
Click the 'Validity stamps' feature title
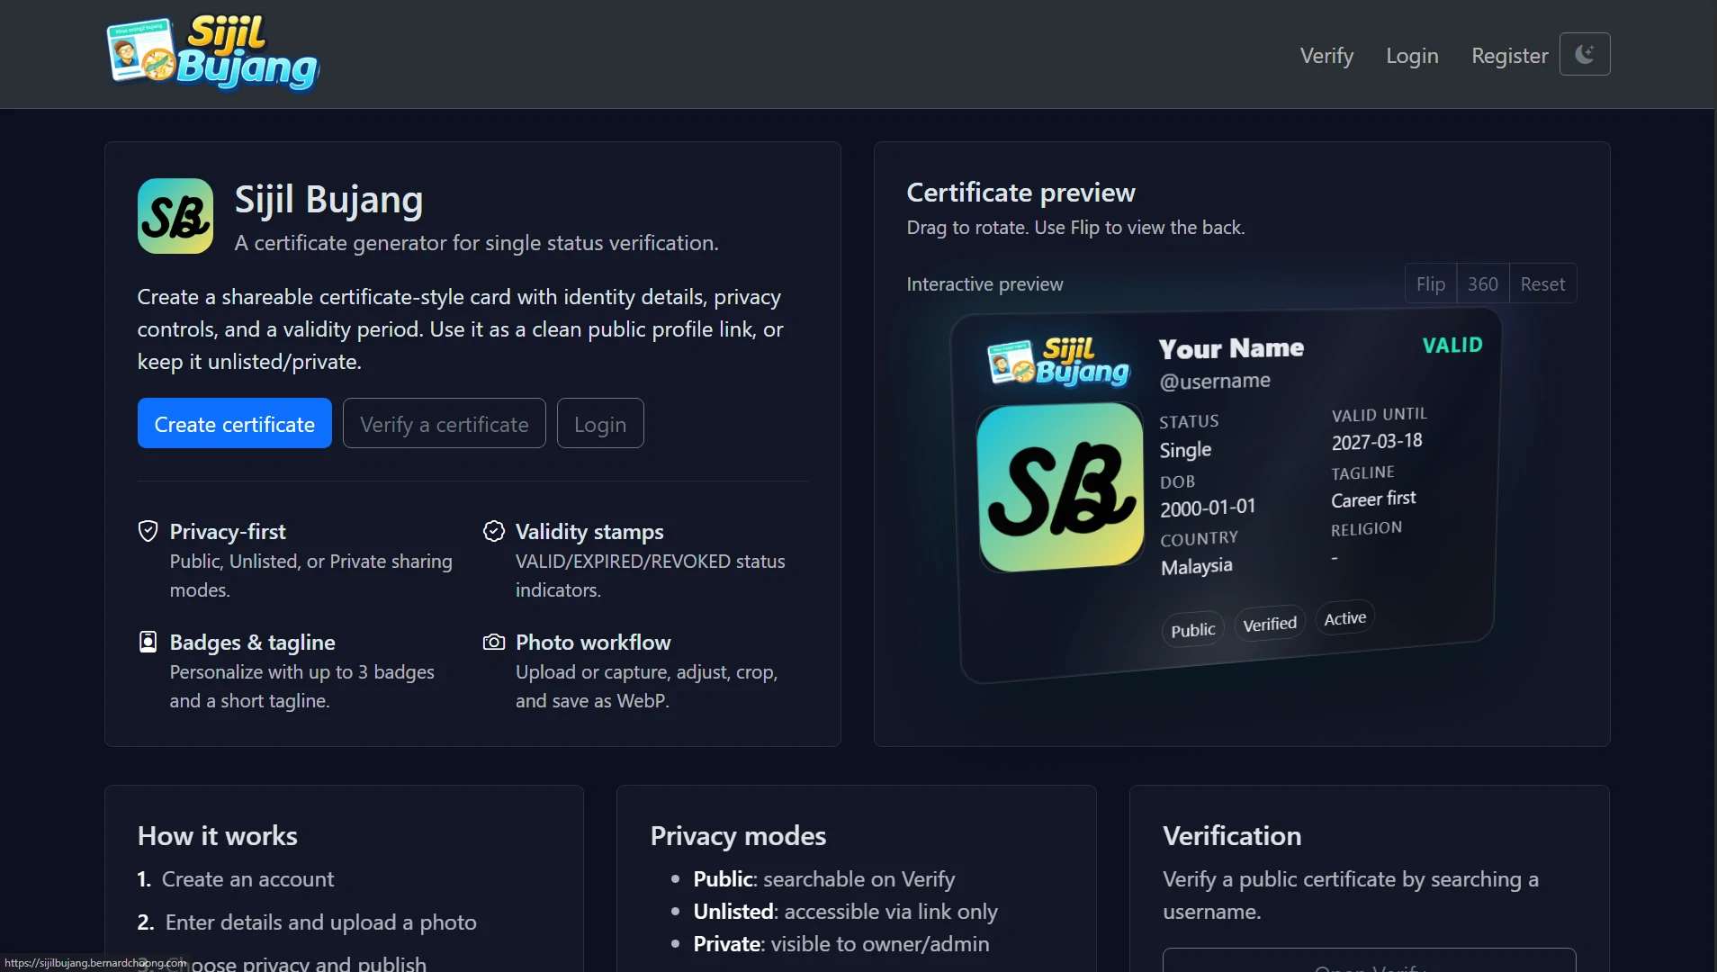589,531
